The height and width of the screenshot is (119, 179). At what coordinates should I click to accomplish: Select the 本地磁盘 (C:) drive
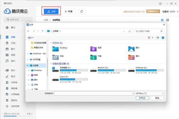tap(70, 70)
